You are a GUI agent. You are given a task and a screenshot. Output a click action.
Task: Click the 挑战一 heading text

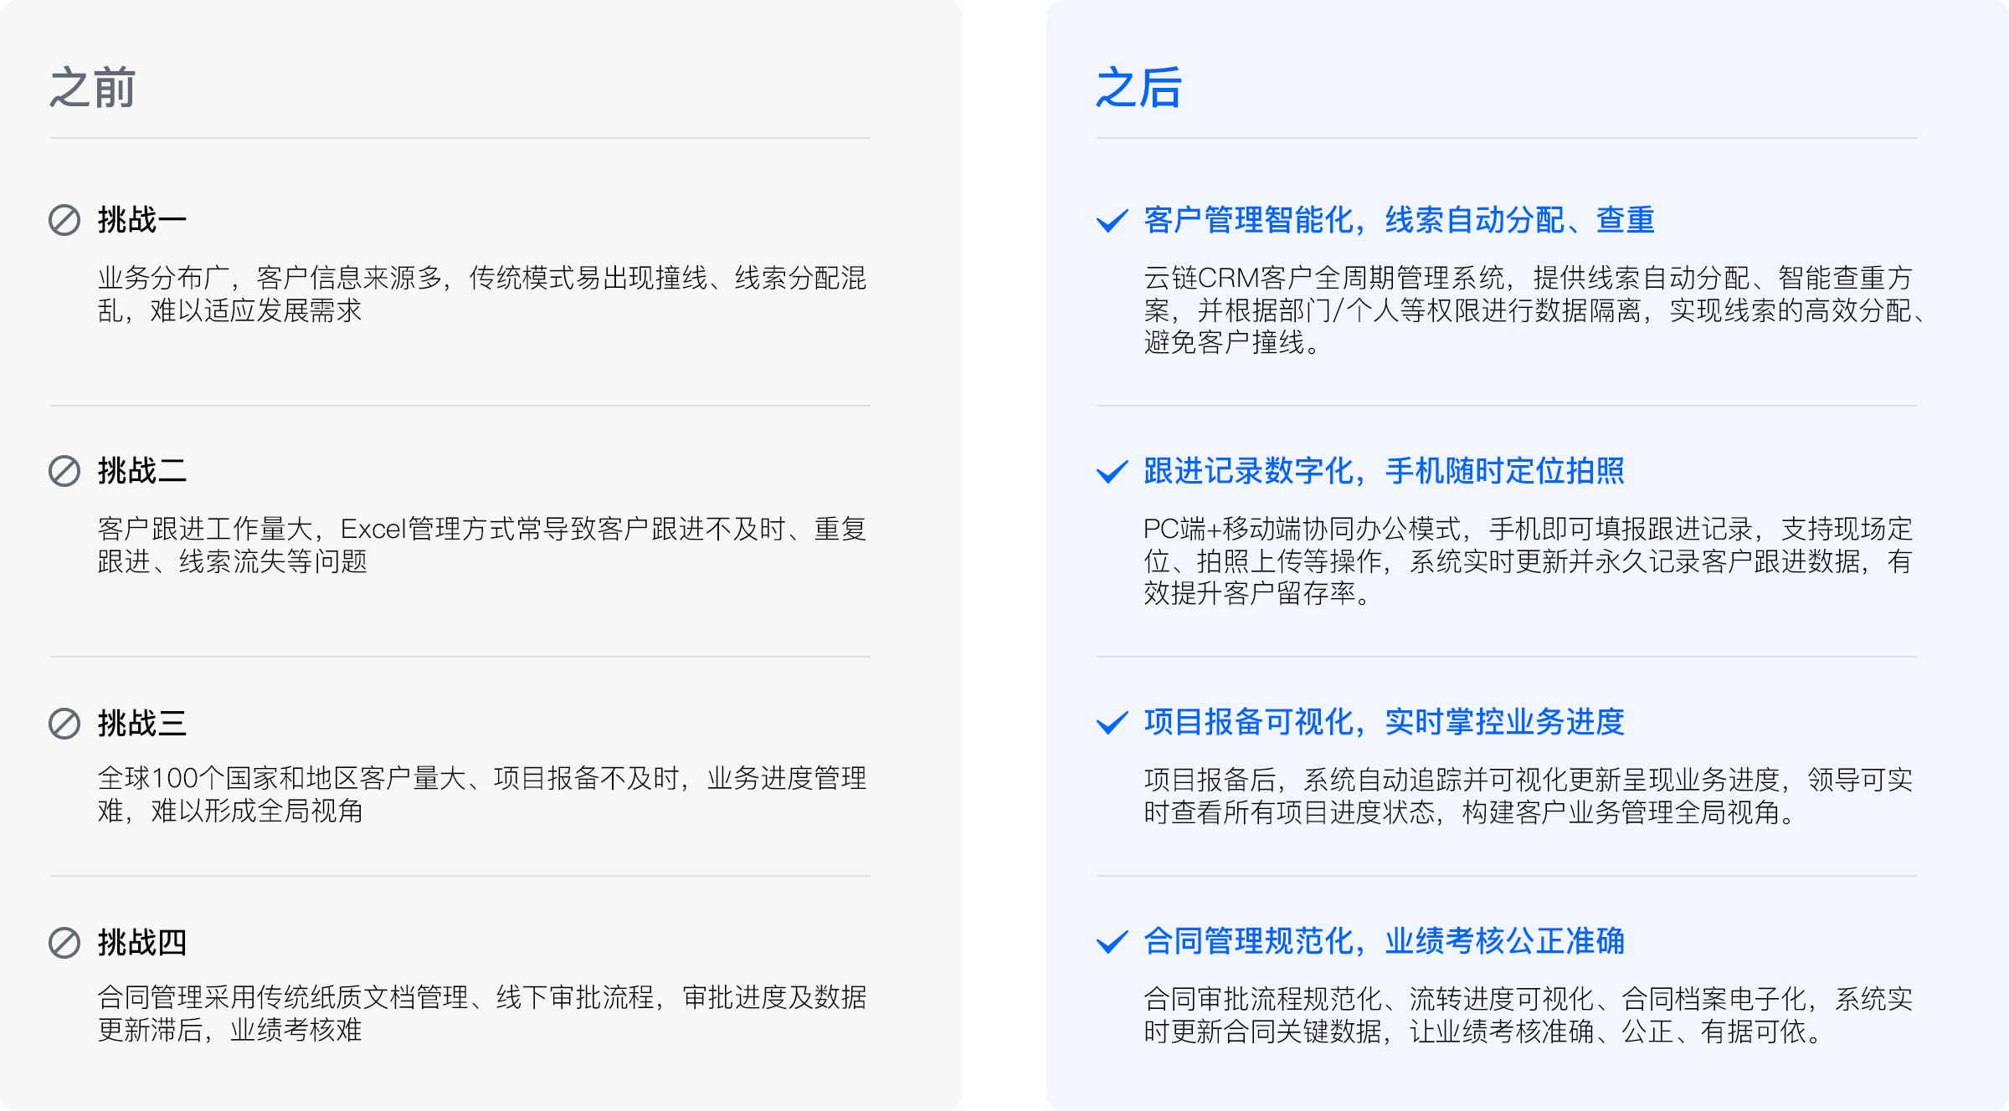[141, 220]
